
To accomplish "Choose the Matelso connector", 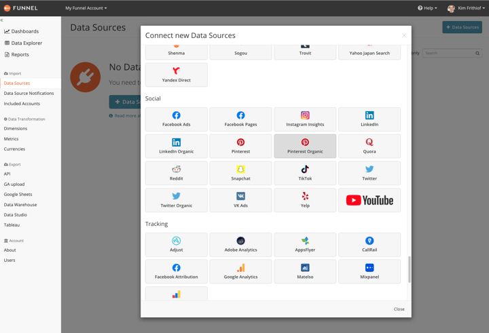I will [305, 272].
